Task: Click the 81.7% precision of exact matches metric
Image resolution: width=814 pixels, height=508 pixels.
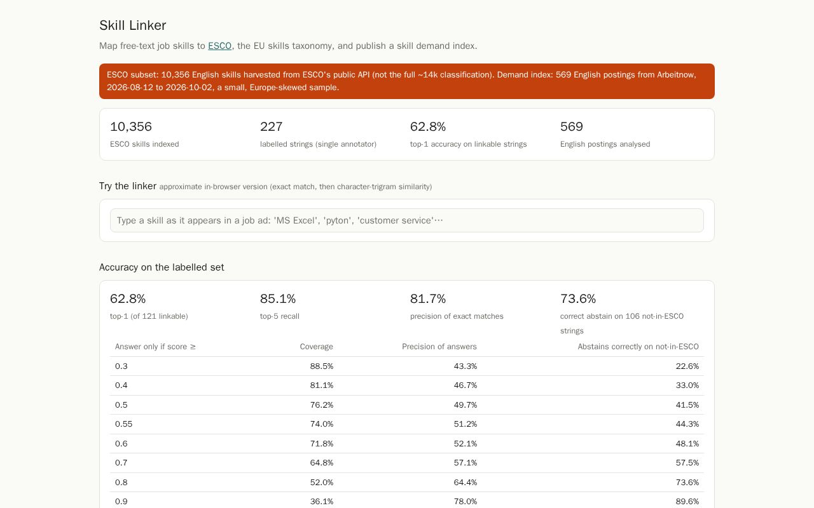Action: (457, 307)
